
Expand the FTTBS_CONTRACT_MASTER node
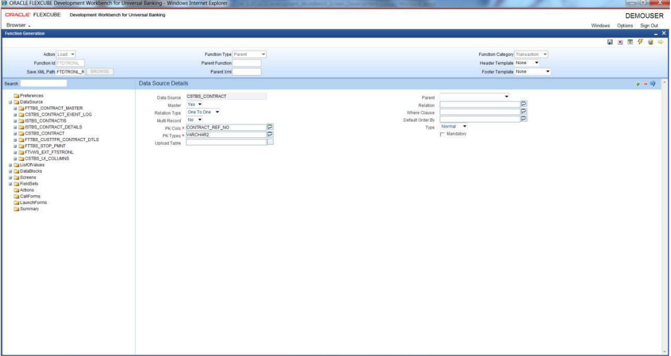point(15,108)
